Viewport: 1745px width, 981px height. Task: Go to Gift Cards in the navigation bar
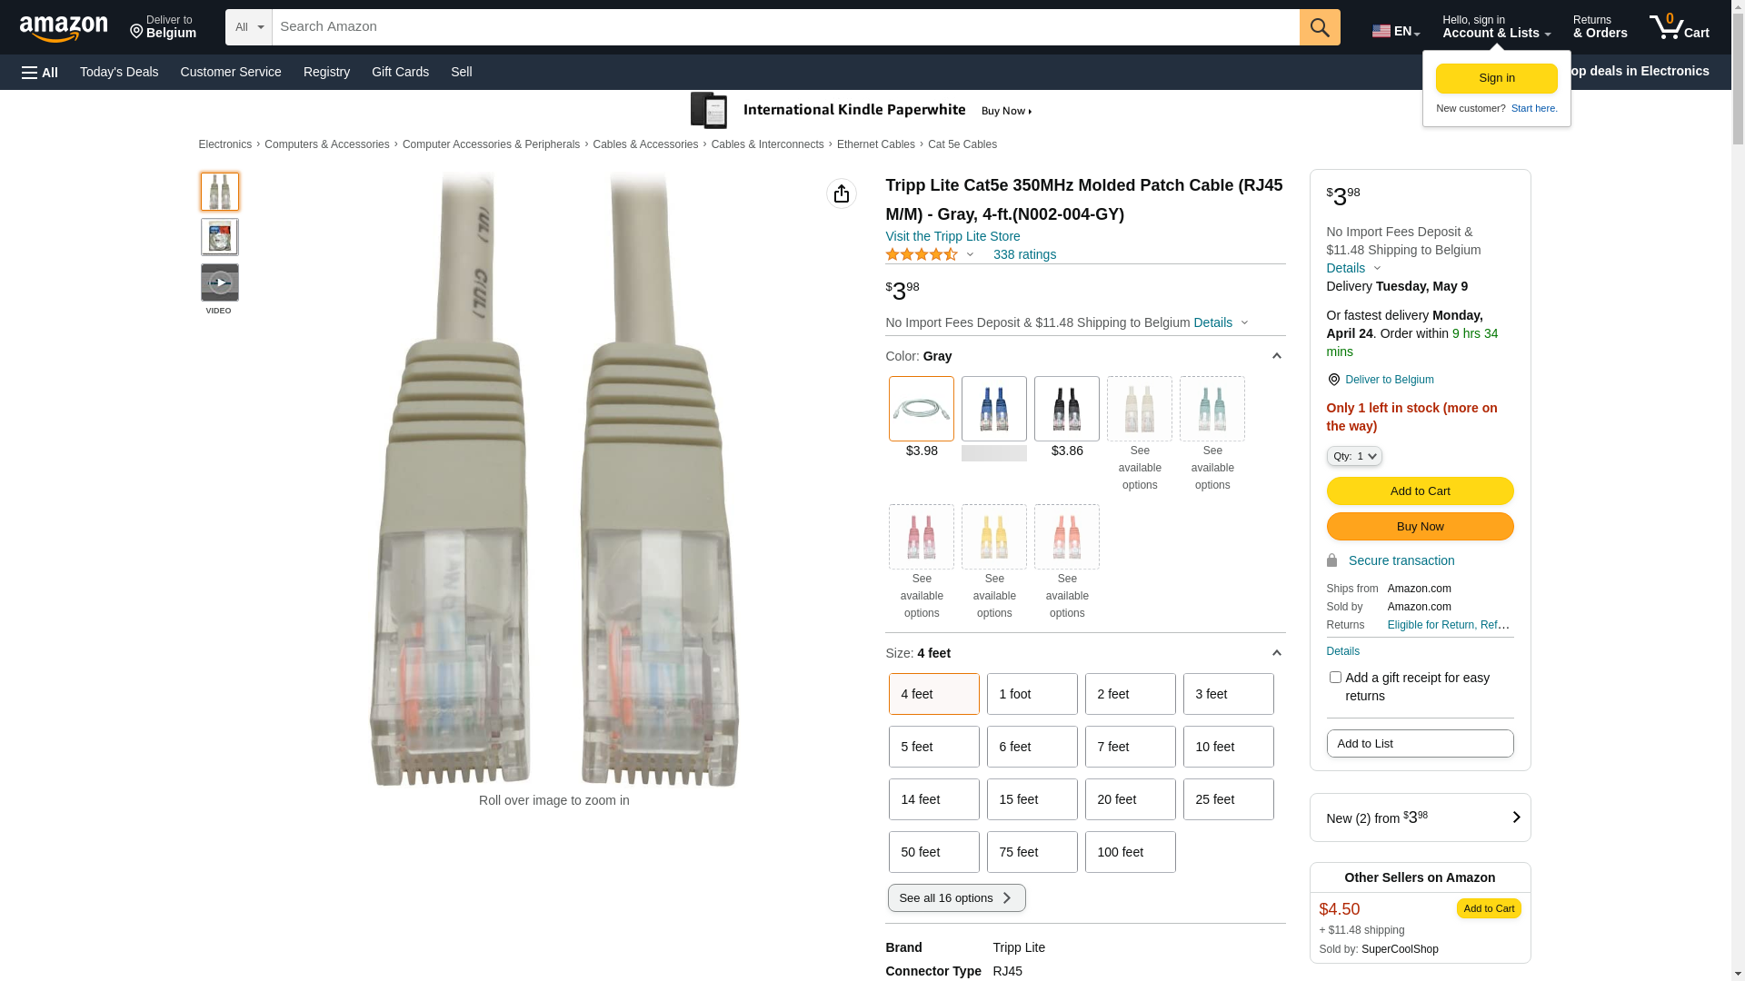pos(400,72)
